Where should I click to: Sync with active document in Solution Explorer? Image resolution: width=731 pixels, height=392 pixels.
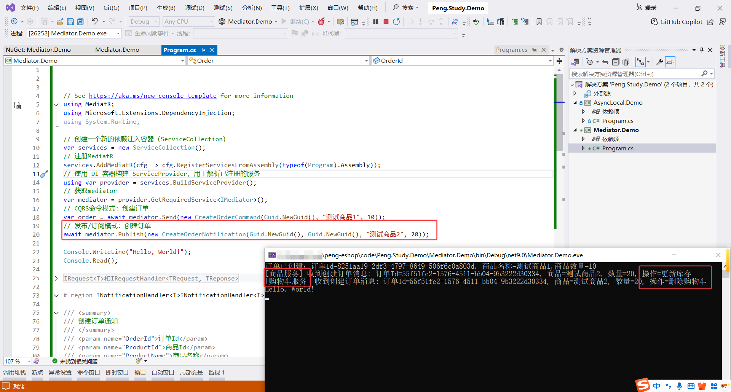pos(605,62)
